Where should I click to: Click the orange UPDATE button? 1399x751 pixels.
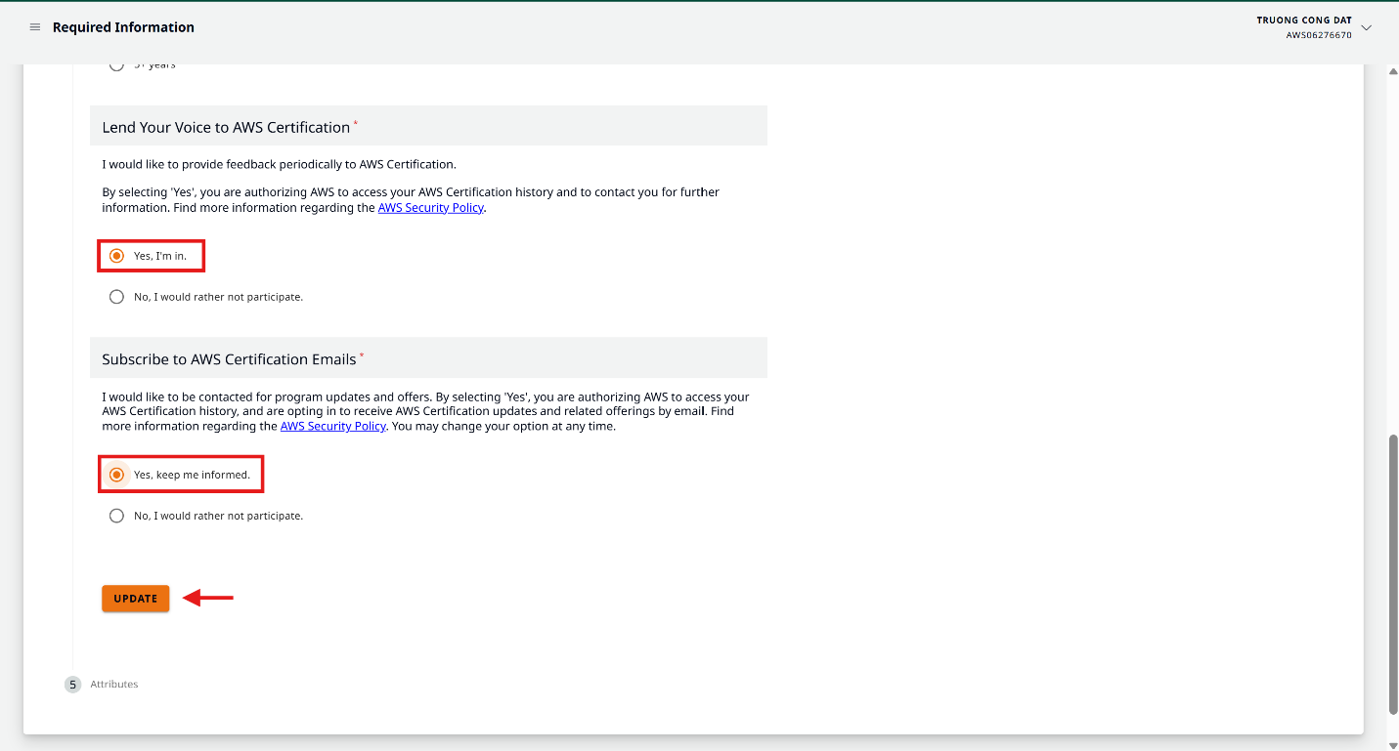tap(136, 599)
